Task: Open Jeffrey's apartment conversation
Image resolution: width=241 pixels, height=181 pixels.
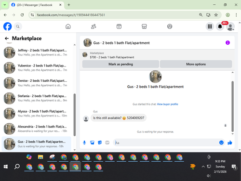Action: click(x=37, y=52)
